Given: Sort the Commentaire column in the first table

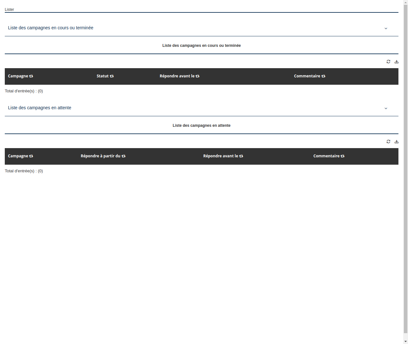Looking at the screenshot, I should (324, 76).
